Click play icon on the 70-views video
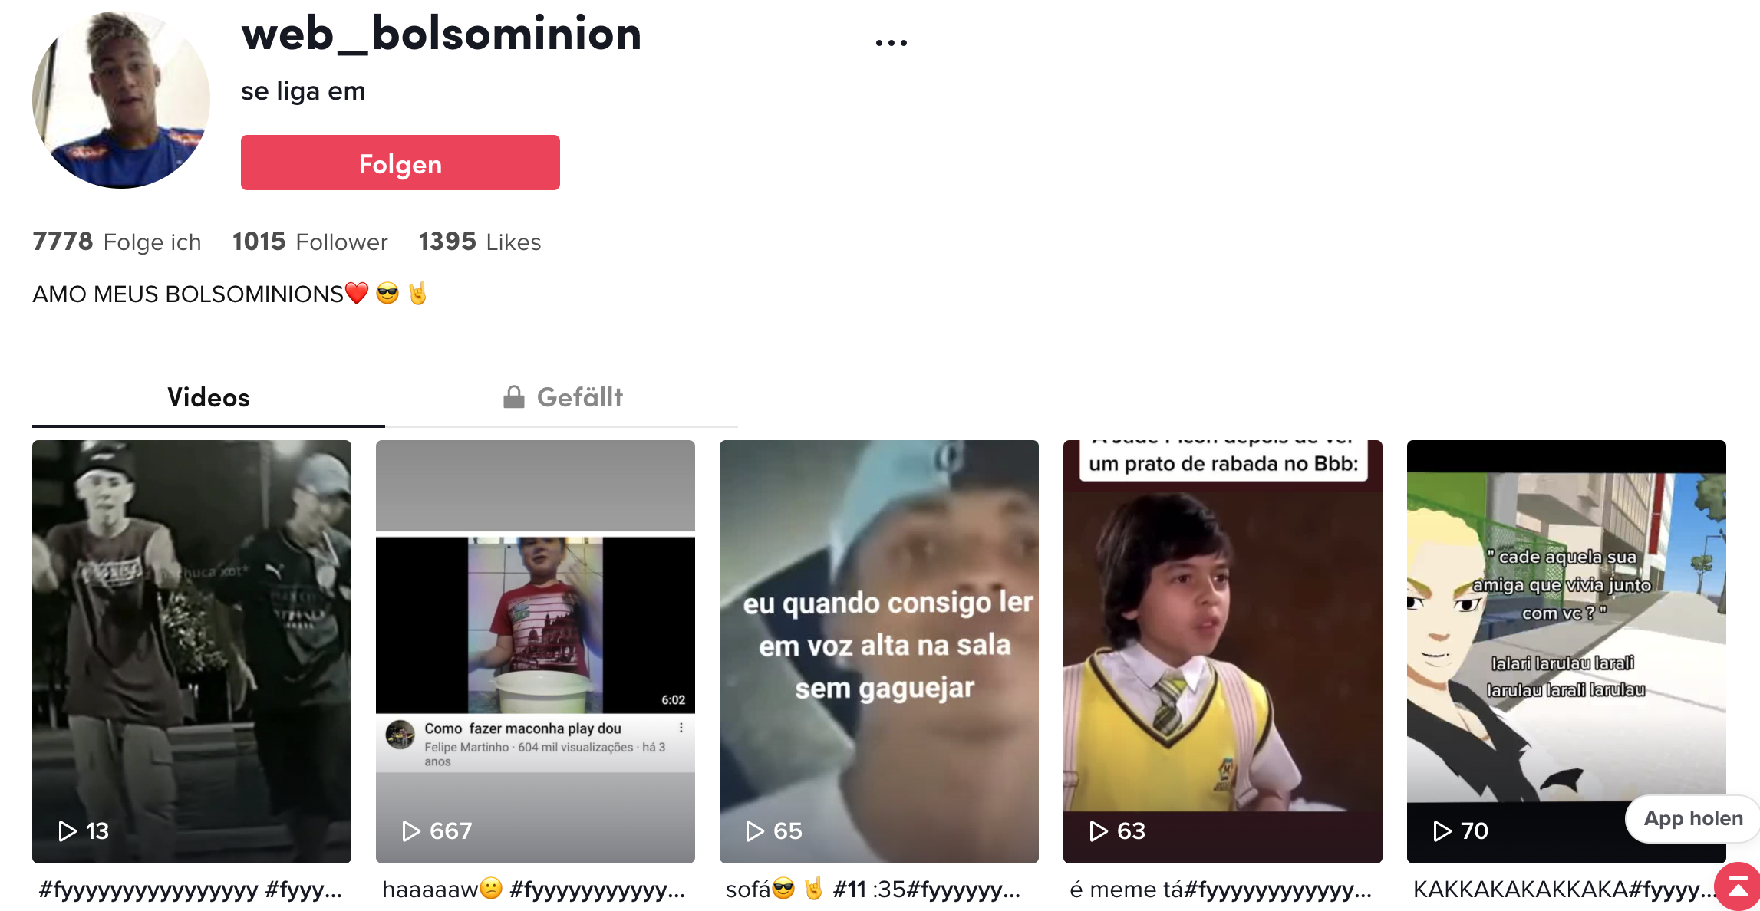 coord(1442,830)
